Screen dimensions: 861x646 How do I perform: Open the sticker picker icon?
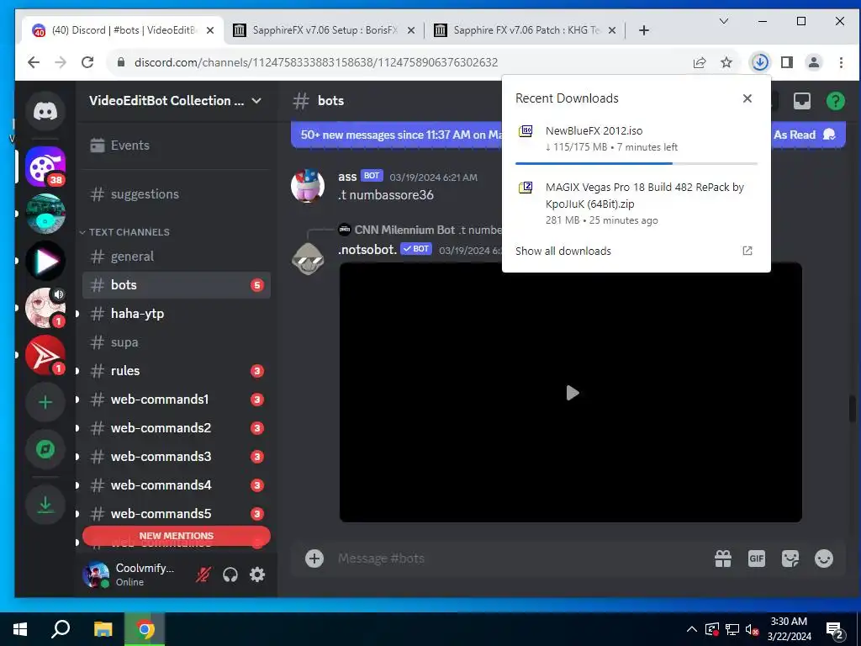[x=790, y=559]
